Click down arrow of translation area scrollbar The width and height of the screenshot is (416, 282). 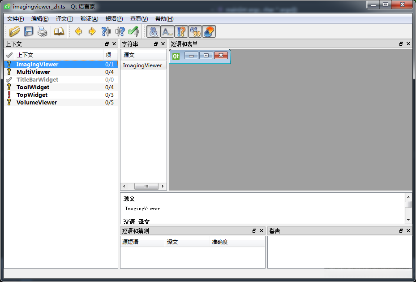coord(408,220)
